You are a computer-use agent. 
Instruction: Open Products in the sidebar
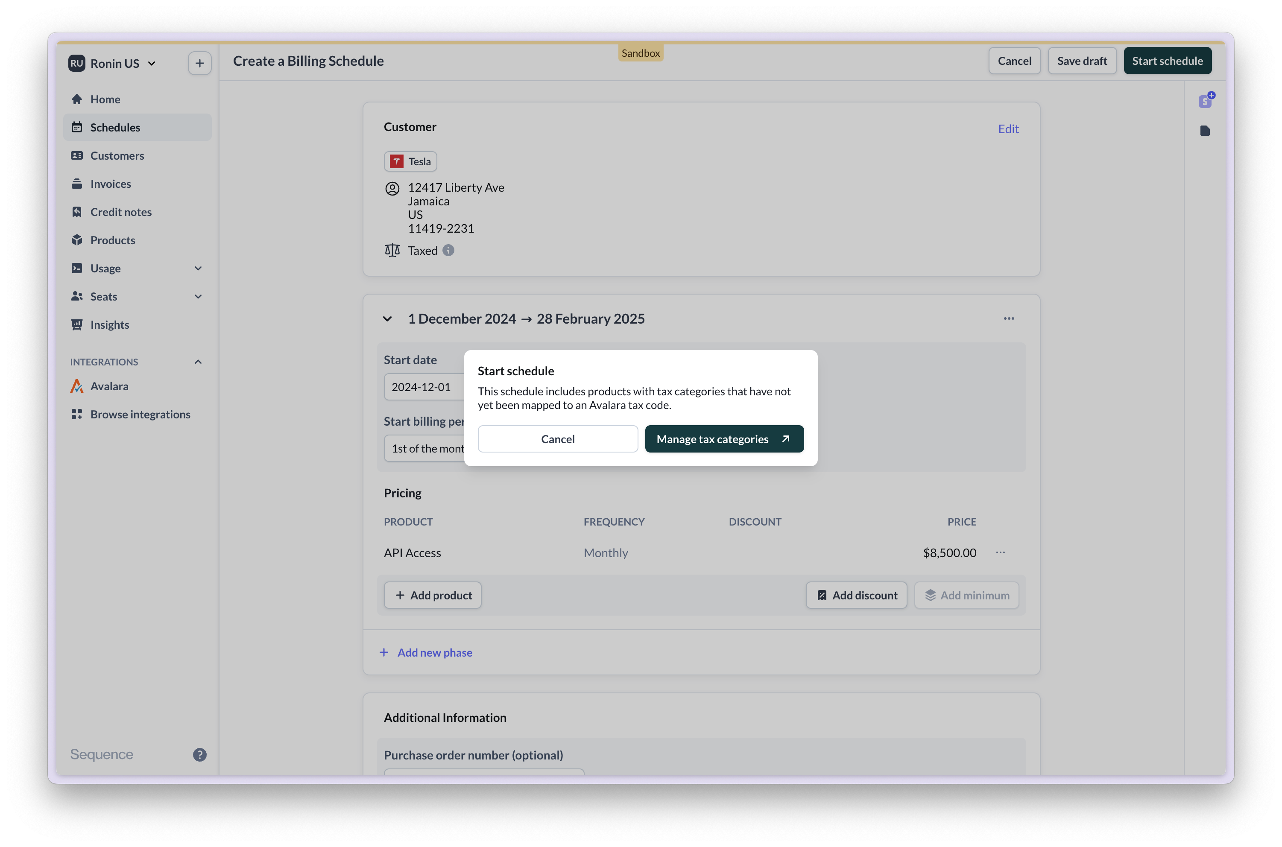coord(137,240)
